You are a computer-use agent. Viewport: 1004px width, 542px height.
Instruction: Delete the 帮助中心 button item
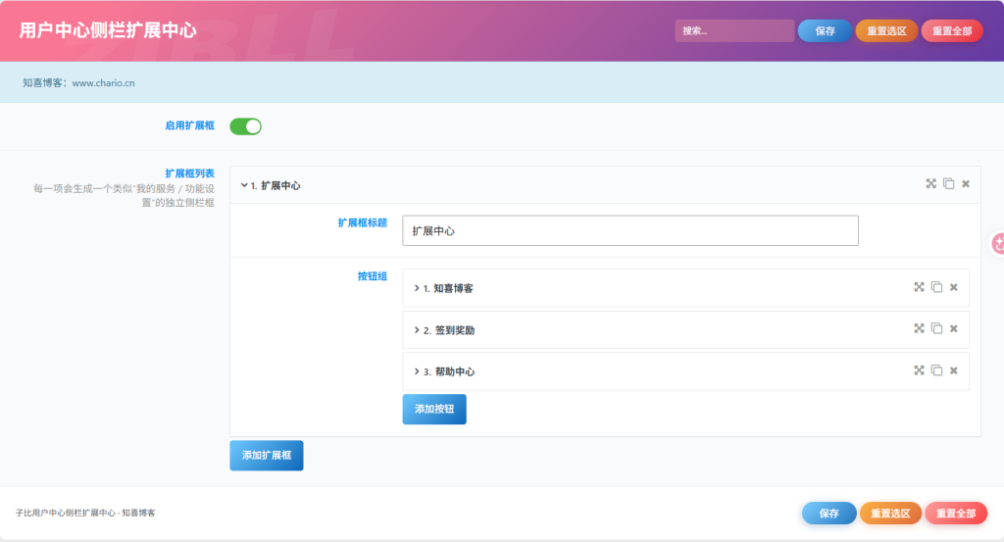point(953,370)
